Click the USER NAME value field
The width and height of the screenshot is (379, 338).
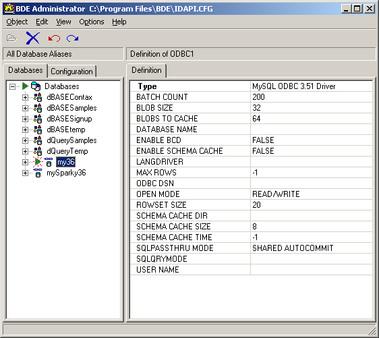point(312,270)
